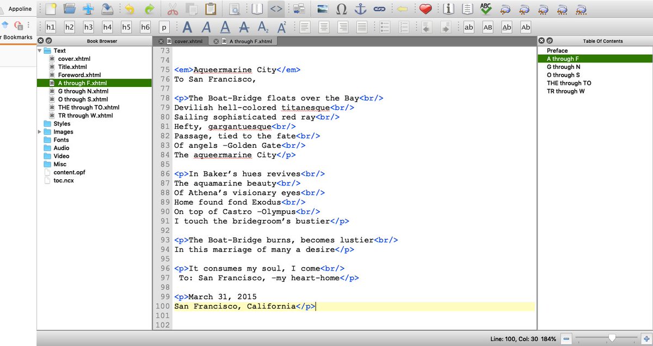Zoom out with the minus button

tap(566, 339)
